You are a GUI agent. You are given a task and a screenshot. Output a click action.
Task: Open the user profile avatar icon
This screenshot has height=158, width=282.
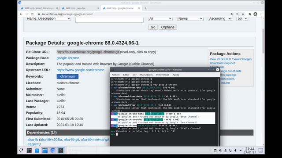coord(255,14)
